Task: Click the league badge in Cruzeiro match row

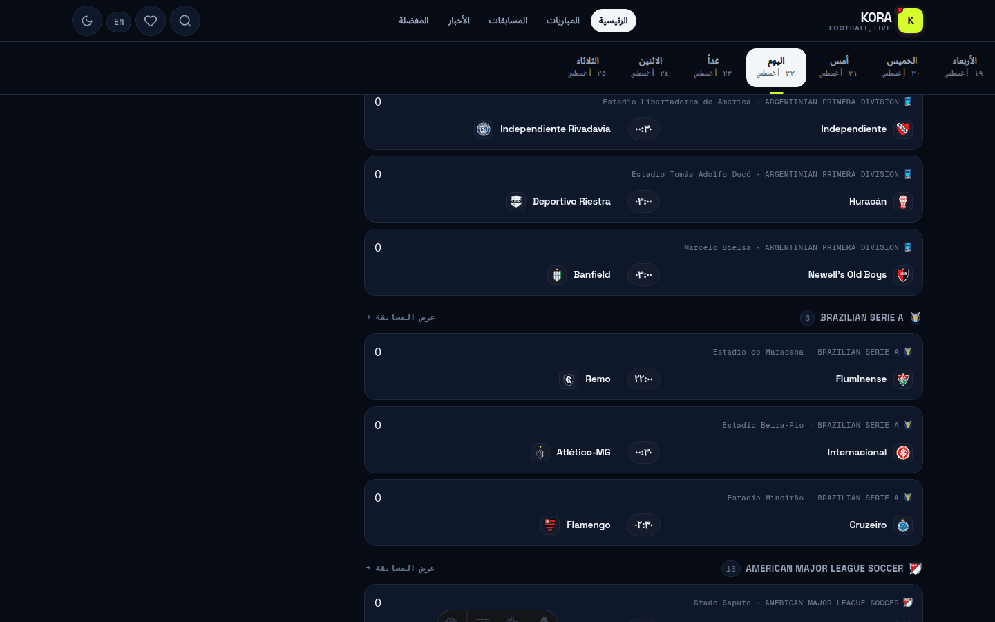Action: (908, 498)
